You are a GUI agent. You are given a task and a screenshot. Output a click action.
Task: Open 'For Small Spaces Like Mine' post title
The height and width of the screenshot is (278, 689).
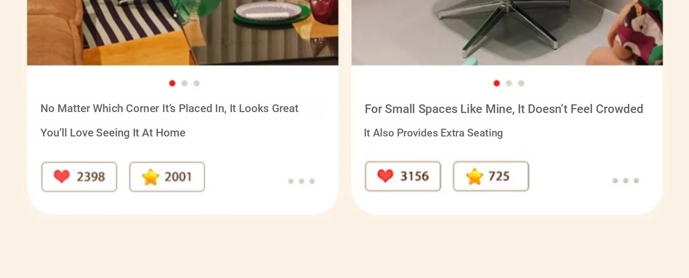pos(503,109)
